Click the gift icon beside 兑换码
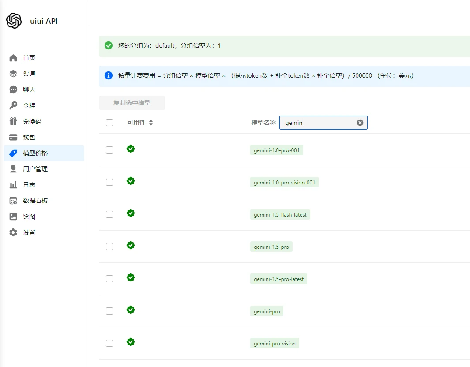The image size is (470, 367). click(13, 121)
